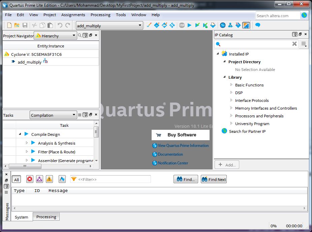Open the Timing Analyzer clock icon
312x232 pixels.
pos(223,25)
